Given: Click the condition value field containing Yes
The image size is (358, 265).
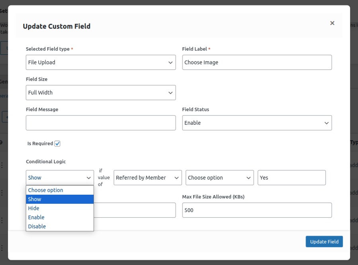Looking at the screenshot, I should (291, 178).
